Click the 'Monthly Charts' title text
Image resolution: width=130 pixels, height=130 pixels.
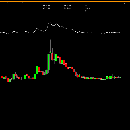click(x=8, y=2)
